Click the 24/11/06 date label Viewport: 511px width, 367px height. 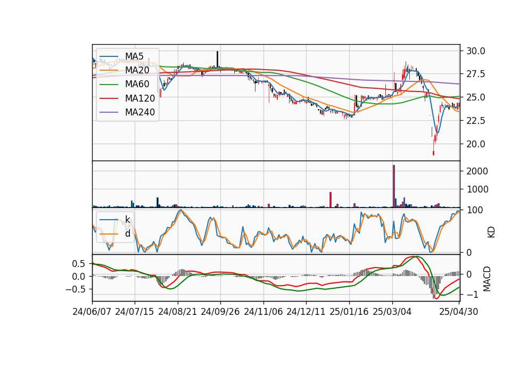click(263, 312)
